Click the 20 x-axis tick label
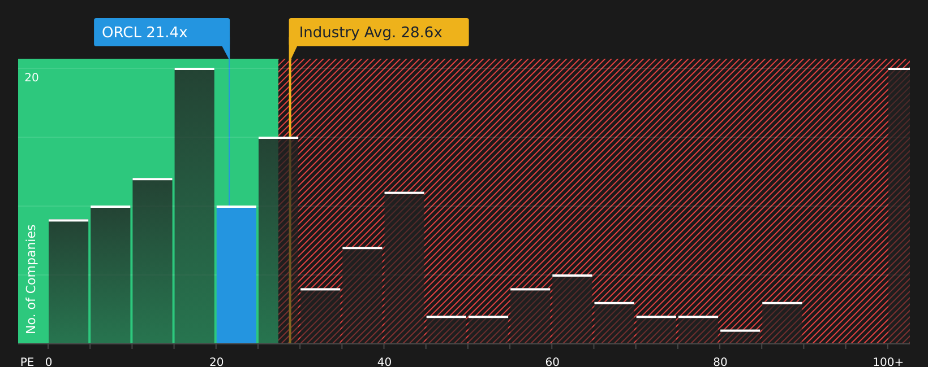This screenshot has height=367, width=928. (x=216, y=362)
